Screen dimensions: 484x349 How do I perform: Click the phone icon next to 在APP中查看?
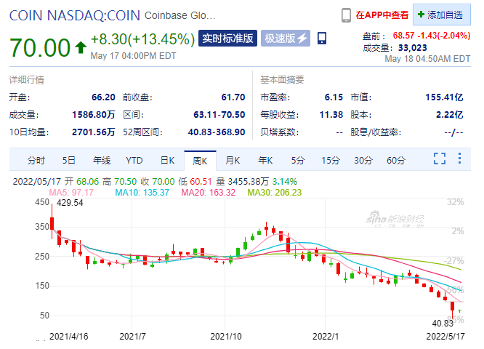click(346, 15)
